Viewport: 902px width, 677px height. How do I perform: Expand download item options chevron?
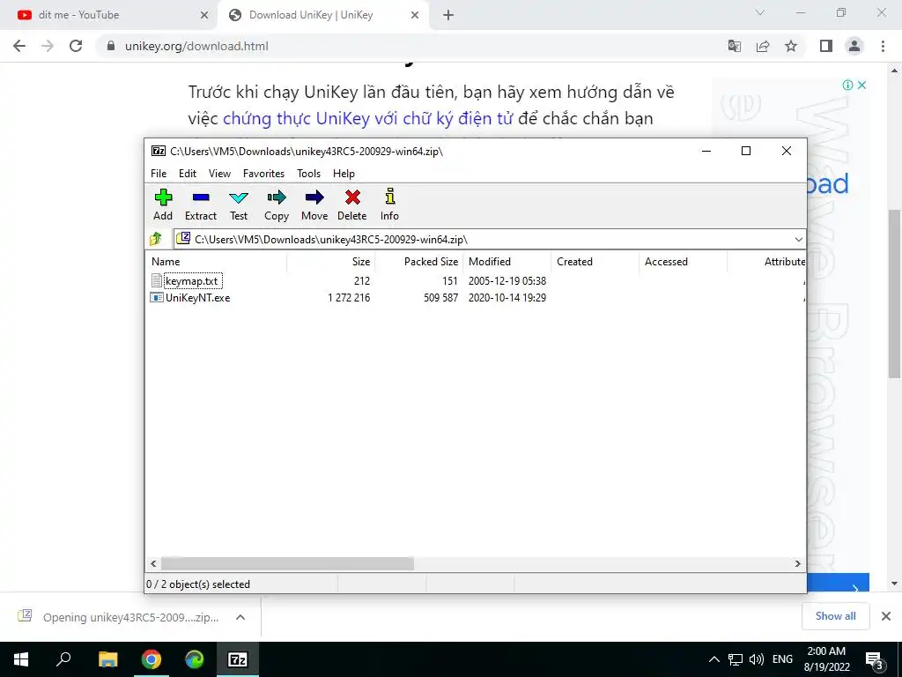click(240, 617)
